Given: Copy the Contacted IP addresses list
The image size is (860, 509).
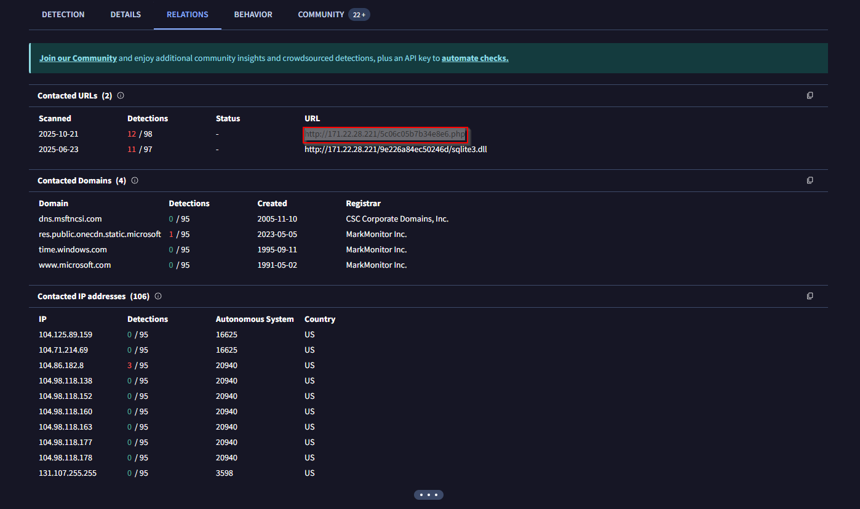Looking at the screenshot, I should pyautogui.click(x=810, y=296).
